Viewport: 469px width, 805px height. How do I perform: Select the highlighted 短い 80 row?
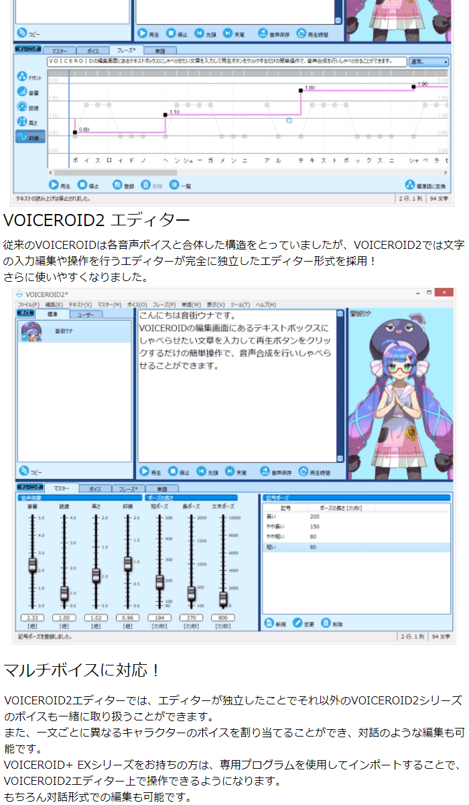[356, 547]
